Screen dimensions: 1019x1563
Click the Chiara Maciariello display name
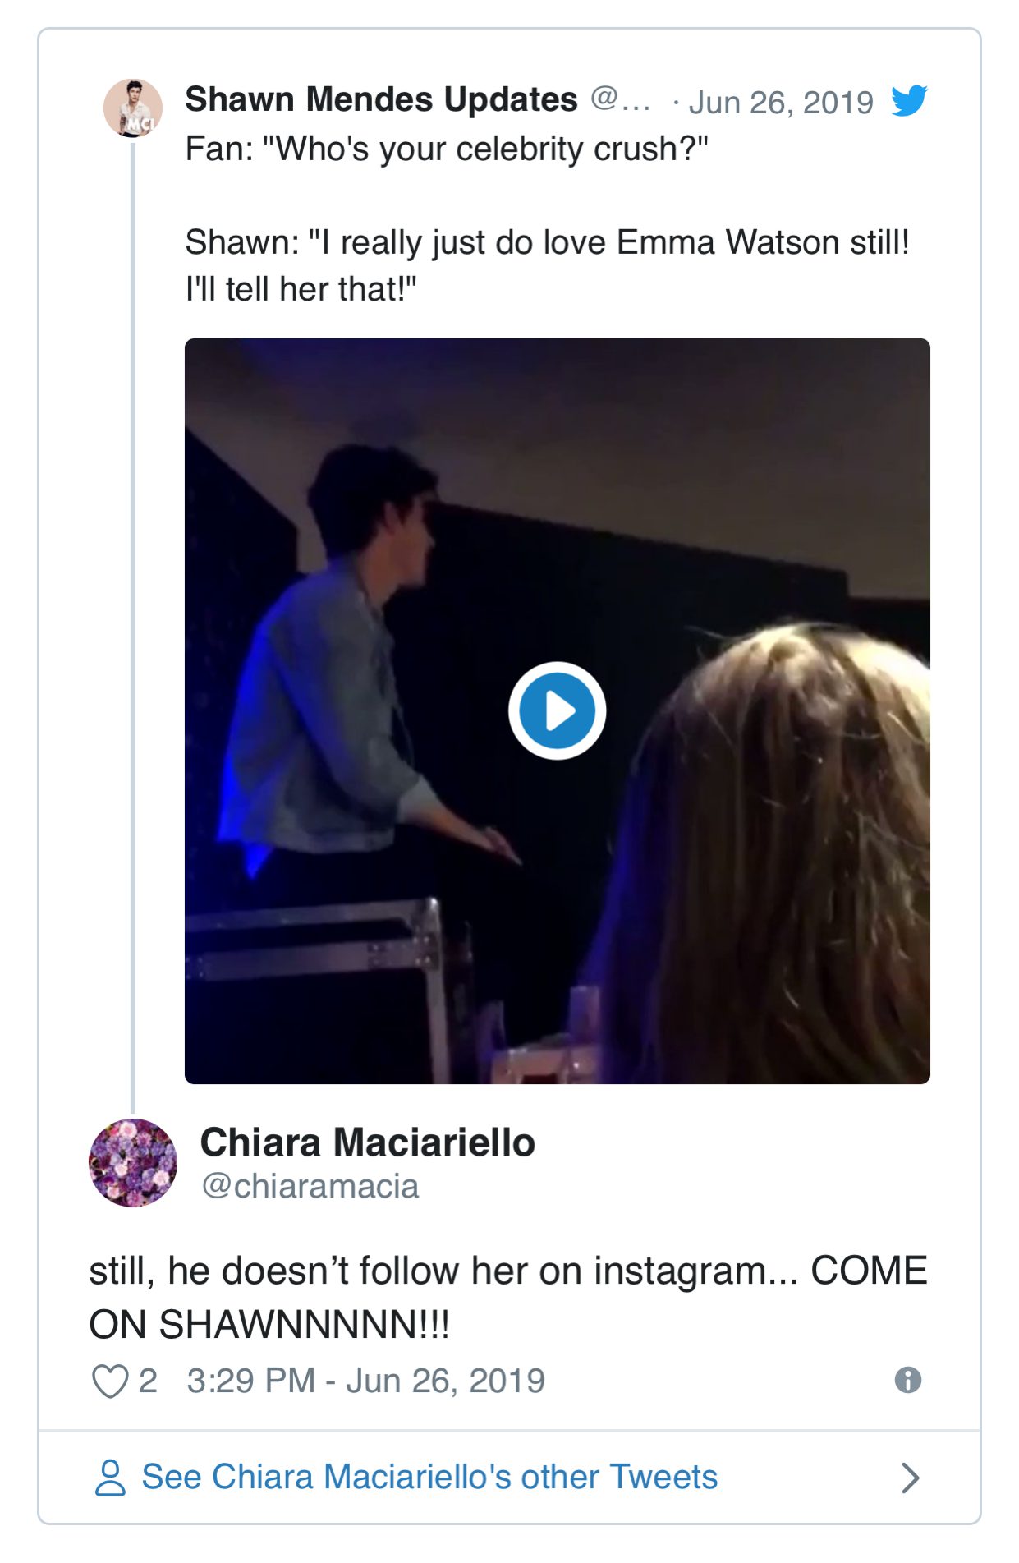367,1142
